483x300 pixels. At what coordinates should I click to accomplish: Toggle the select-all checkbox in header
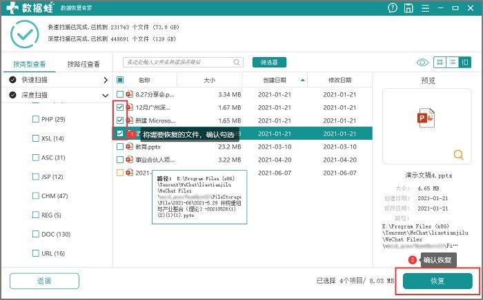[120, 80]
